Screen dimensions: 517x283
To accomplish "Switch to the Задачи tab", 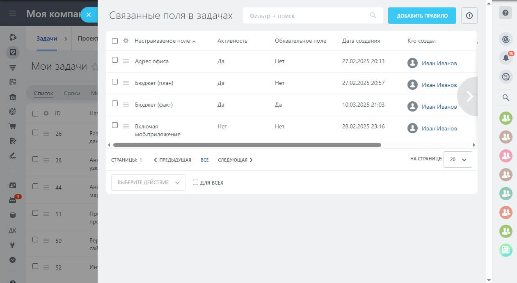I will tap(47, 39).
